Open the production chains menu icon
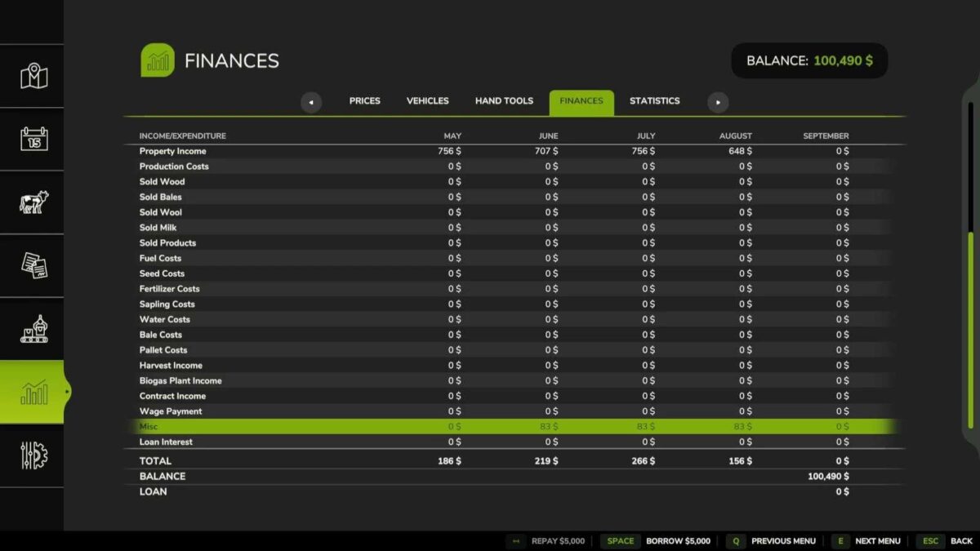 tap(33, 329)
